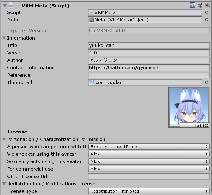Click the Script field containing VRMMeta
The image size is (212, 195).
tap(145, 12)
